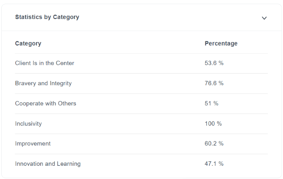This screenshot has width=283, height=179.
Task: Collapse the Statistics by Category chevron
Action: [264, 18]
